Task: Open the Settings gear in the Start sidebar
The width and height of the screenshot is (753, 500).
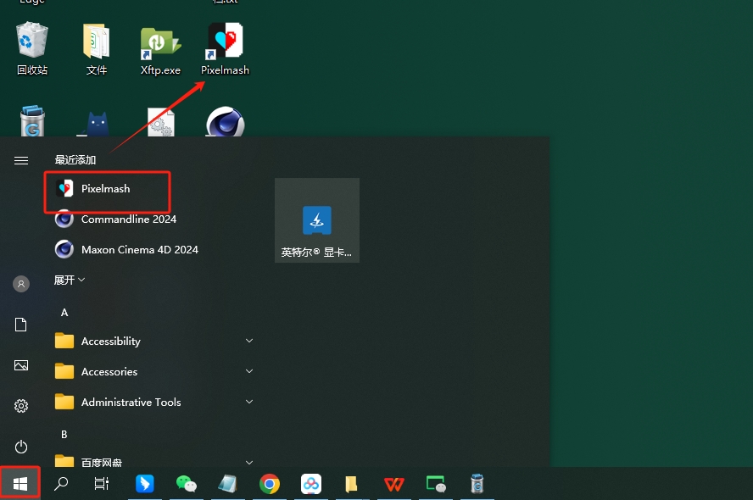Action: tap(21, 406)
